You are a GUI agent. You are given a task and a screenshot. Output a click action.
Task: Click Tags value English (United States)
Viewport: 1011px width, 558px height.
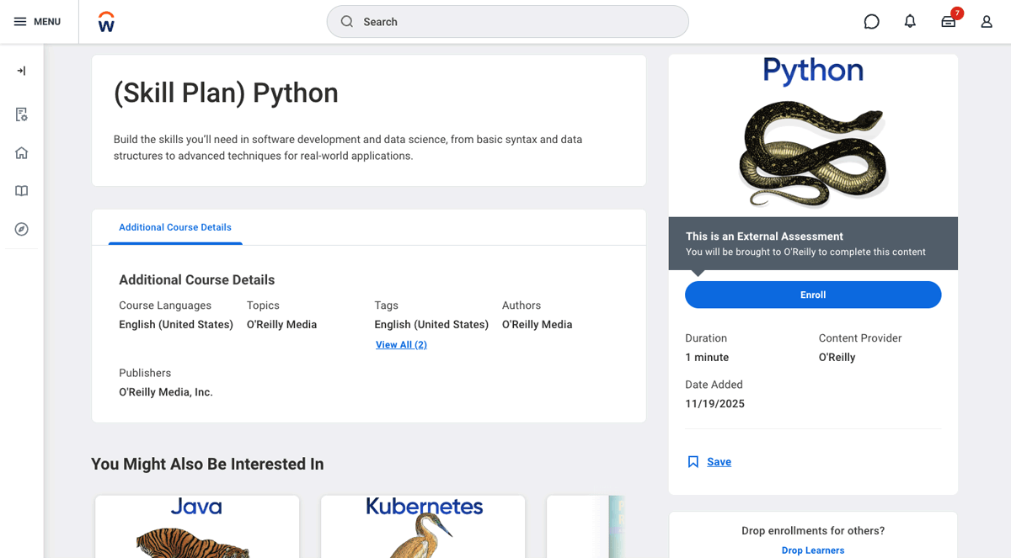coord(431,325)
